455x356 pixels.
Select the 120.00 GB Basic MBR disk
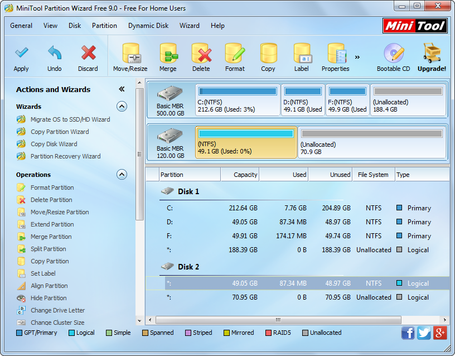tap(171, 143)
